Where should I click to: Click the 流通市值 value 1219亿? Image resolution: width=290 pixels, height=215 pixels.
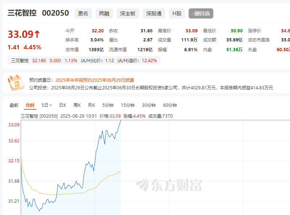pos(145,50)
